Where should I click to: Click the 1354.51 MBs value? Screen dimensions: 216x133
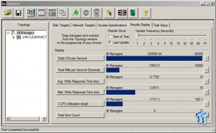tap(154, 65)
